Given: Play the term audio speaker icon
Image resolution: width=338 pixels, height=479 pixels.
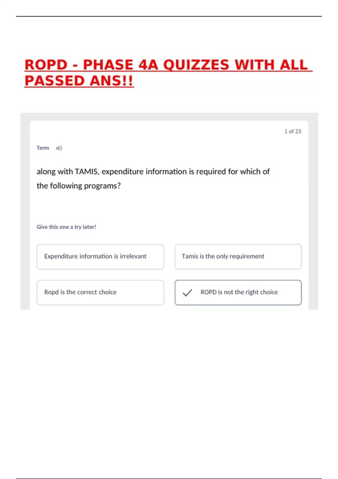Looking at the screenshot, I should click(59, 148).
